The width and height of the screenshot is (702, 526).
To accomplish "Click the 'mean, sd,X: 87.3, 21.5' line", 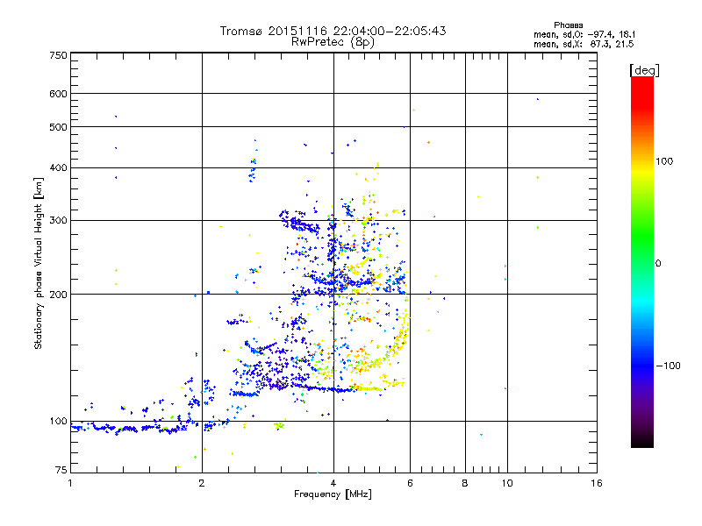I will (x=584, y=44).
